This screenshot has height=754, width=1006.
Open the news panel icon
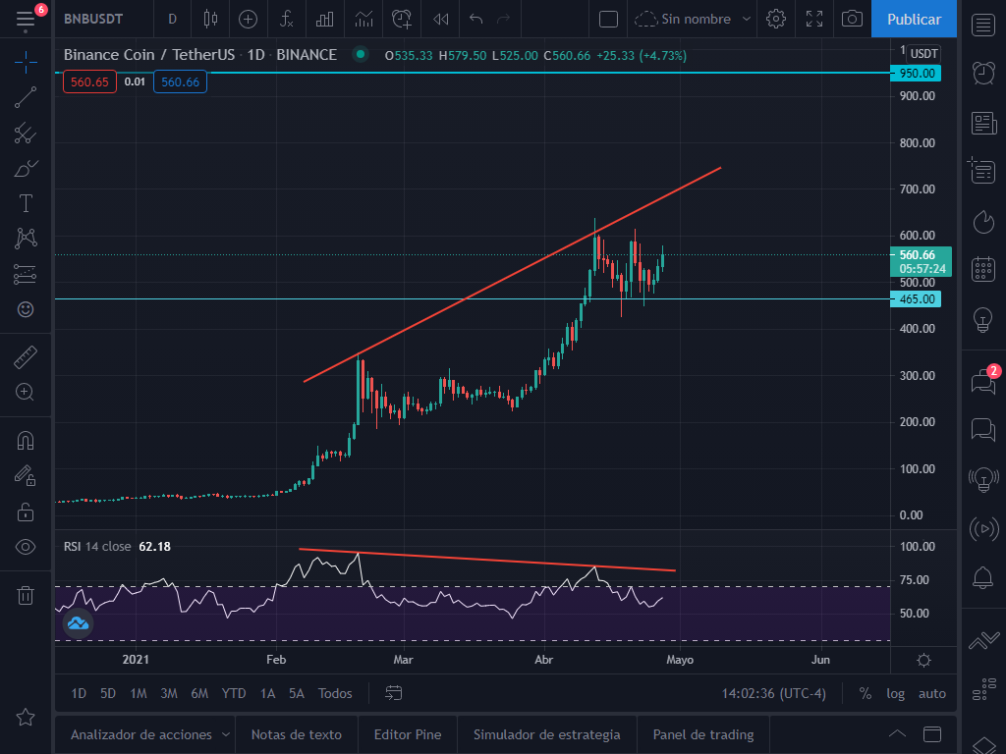(x=982, y=123)
